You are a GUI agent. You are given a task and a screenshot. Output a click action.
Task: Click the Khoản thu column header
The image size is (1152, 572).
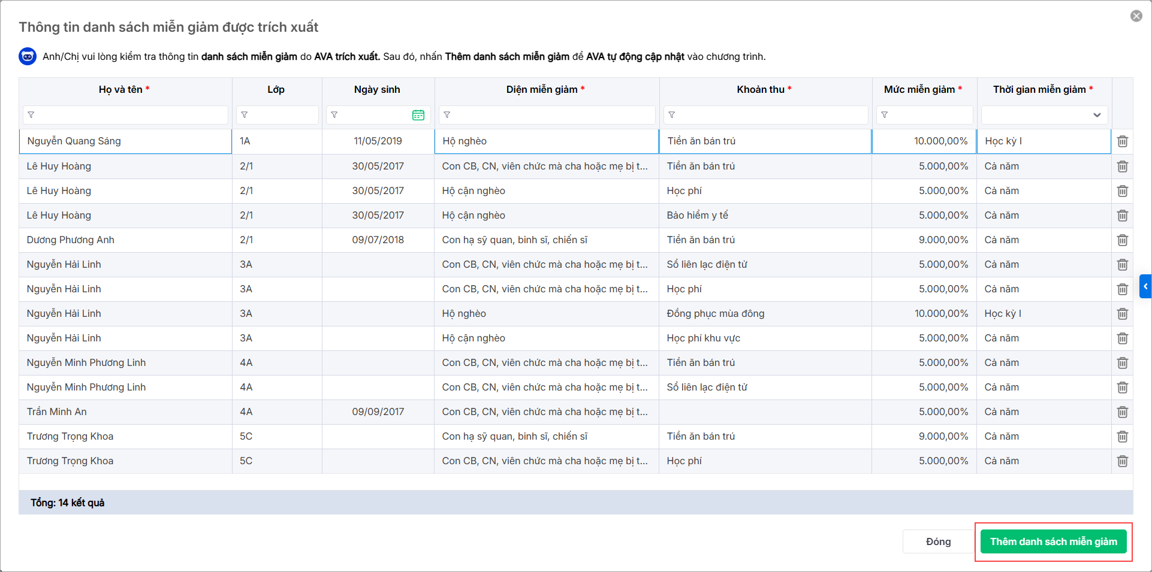tap(760, 90)
